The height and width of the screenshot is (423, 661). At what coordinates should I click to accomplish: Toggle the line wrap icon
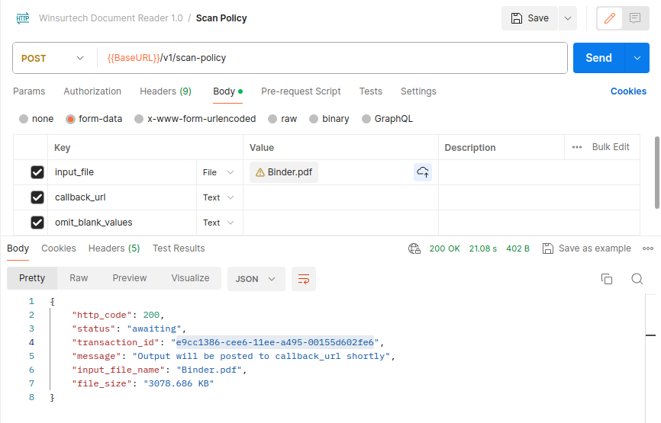[304, 279]
